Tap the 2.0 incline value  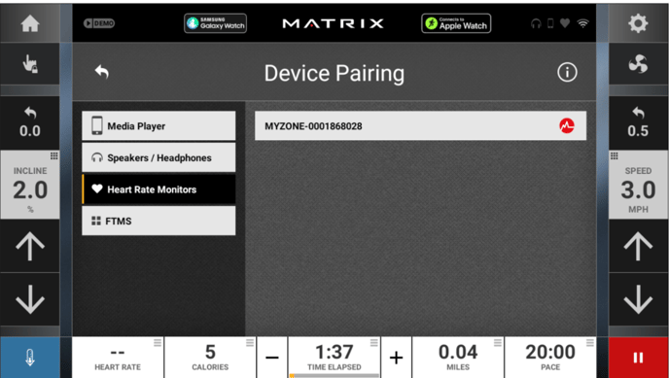pyautogui.click(x=30, y=190)
